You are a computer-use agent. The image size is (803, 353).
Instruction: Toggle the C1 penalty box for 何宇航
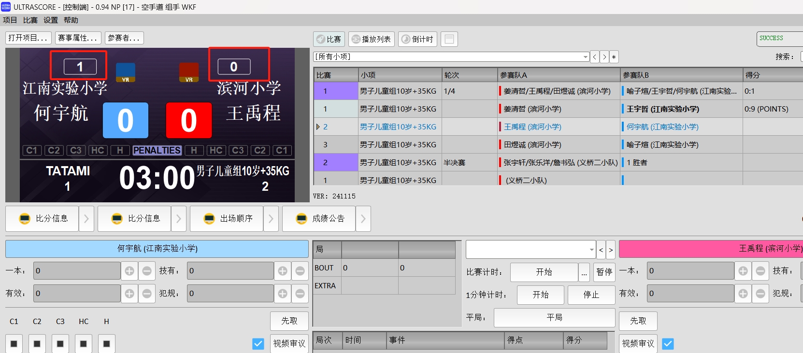coord(14,343)
